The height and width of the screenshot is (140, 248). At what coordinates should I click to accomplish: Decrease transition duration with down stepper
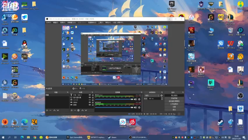pos(162,99)
